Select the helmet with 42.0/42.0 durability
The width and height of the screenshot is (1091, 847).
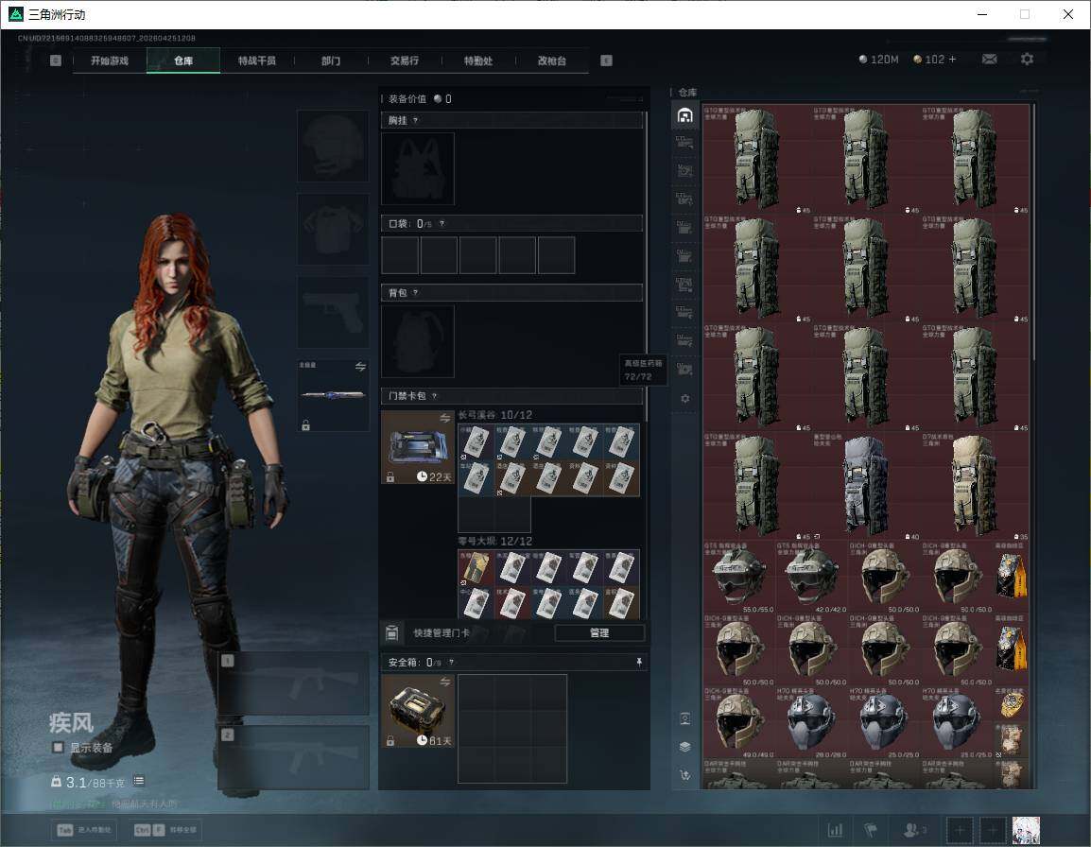coord(811,577)
